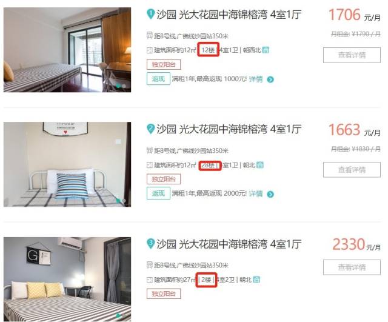The image size is (388, 322).
Task: Click the 返现 tag in the second listing
Action: 158,193
